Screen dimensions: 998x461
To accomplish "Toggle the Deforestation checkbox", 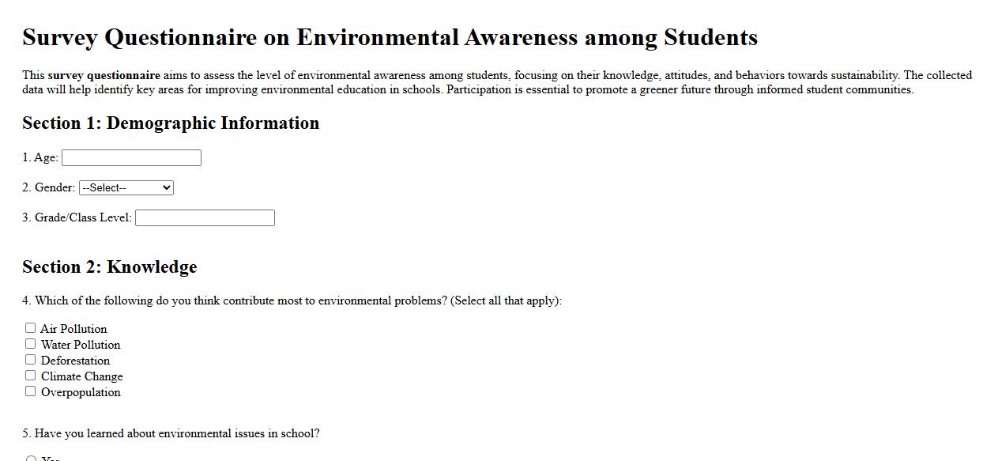I will [30, 359].
